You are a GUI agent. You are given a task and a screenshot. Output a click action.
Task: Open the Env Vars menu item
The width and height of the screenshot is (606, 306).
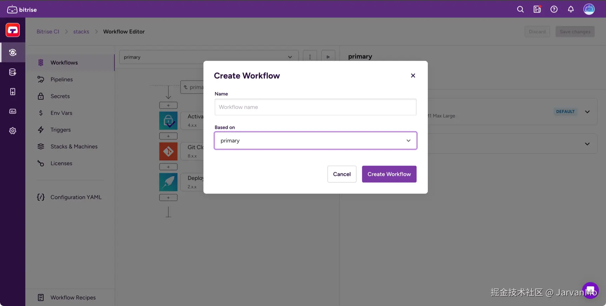pyautogui.click(x=70, y=113)
